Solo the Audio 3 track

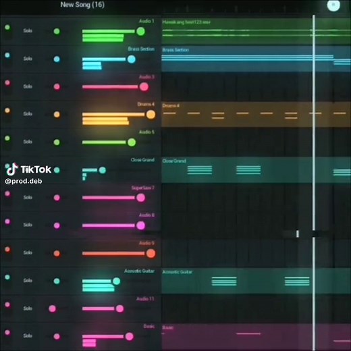(x=28, y=86)
